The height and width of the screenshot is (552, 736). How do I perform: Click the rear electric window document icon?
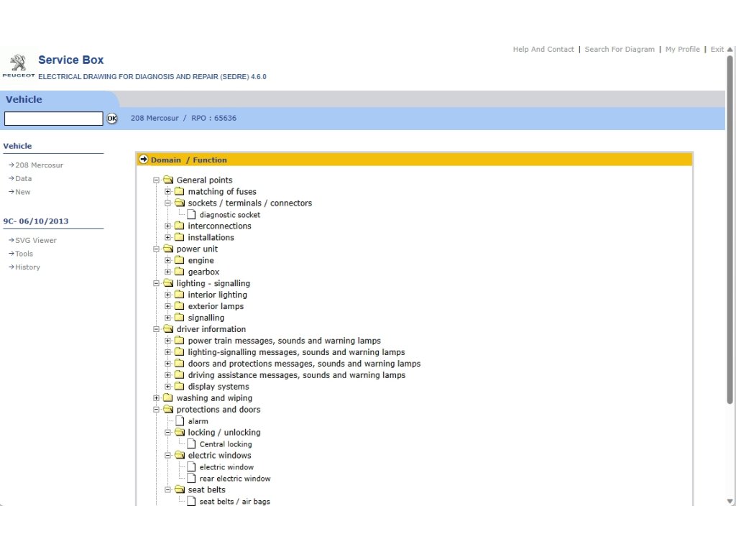[x=191, y=479]
